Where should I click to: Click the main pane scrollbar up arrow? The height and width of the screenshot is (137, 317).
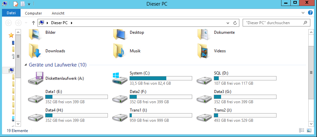pyautogui.click(x=311, y=32)
